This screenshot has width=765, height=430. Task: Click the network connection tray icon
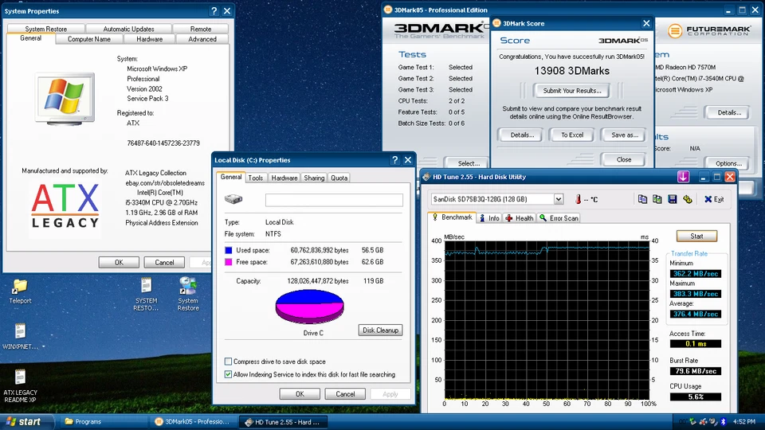pyautogui.click(x=703, y=421)
